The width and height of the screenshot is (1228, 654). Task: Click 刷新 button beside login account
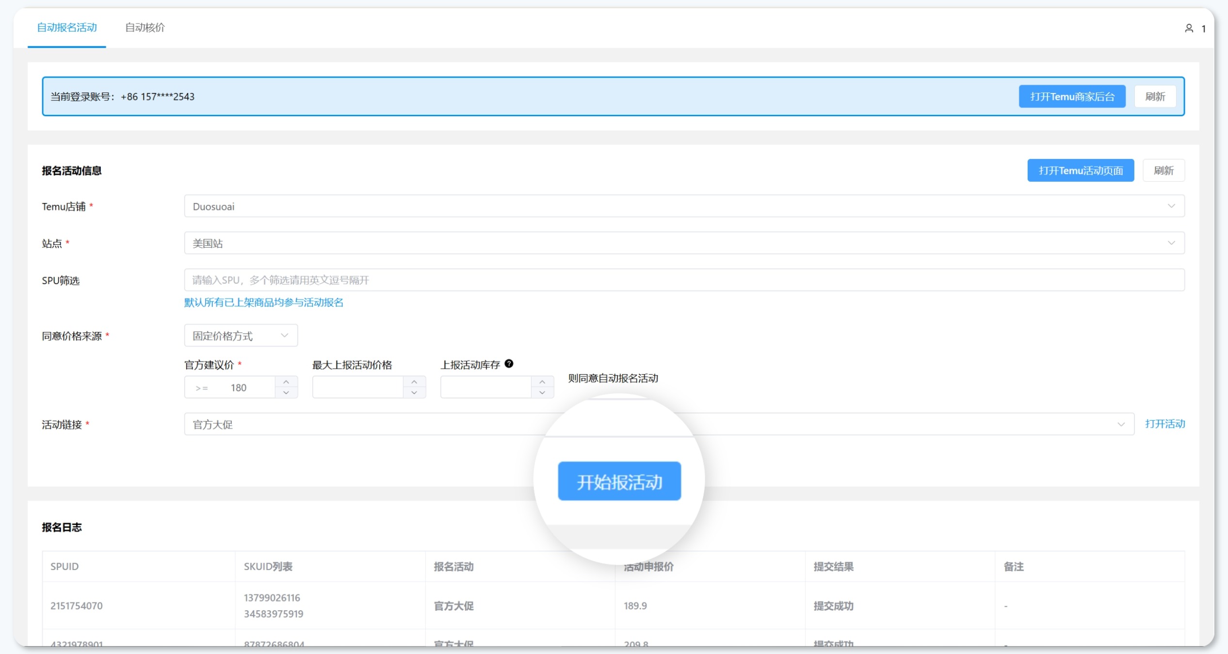click(1155, 96)
